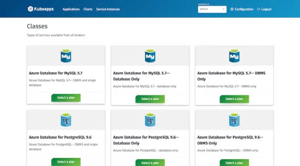Click MySQL icon on MySQL 5.7-- DBMS Only card

tap(234, 56)
